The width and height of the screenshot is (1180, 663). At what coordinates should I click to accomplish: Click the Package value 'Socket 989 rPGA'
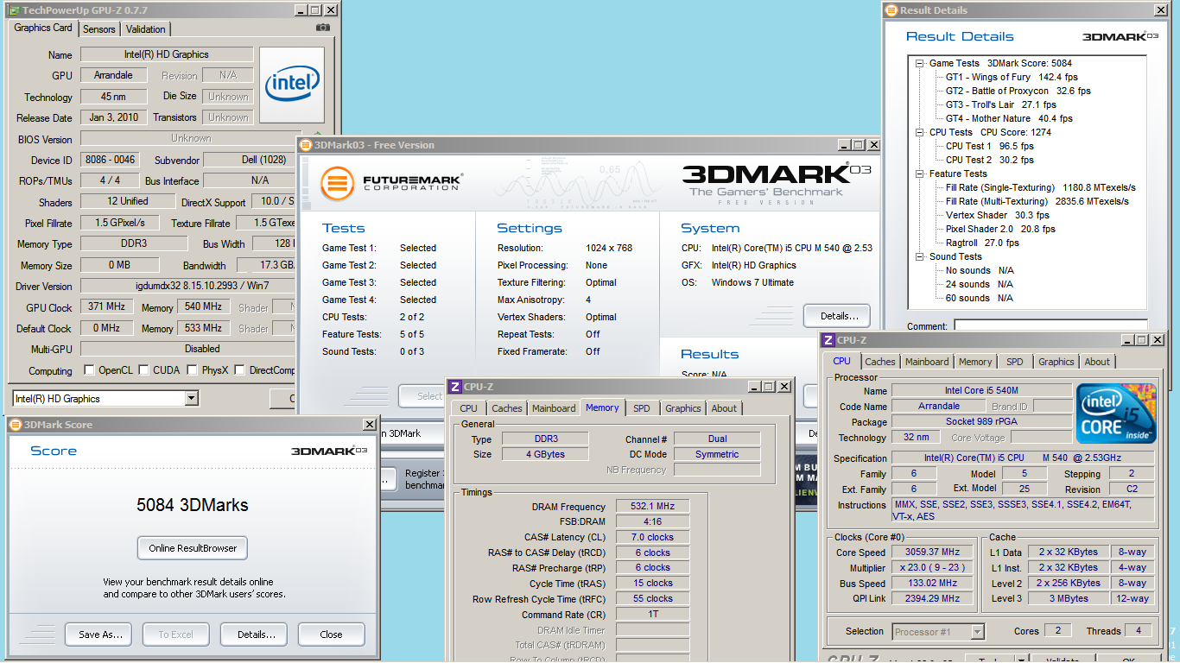[981, 422]
